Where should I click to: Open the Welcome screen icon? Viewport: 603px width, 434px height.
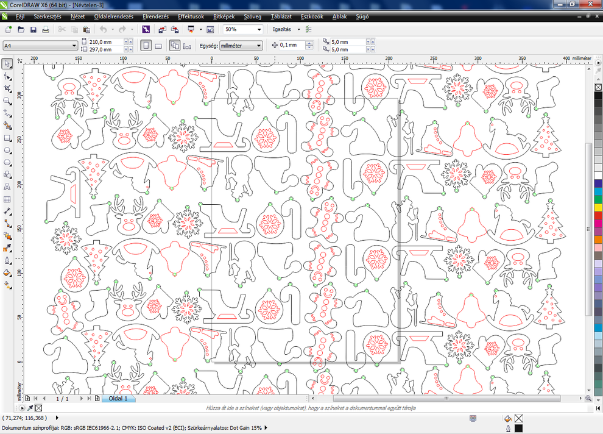coord(210,29)
